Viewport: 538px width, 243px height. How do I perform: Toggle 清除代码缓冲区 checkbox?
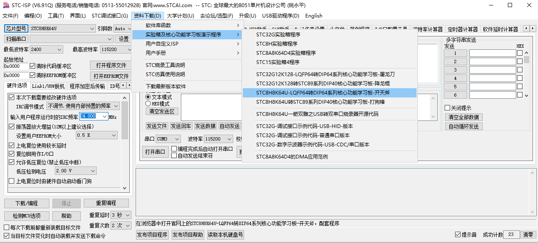pyautogui.click(x=33, y=66)
